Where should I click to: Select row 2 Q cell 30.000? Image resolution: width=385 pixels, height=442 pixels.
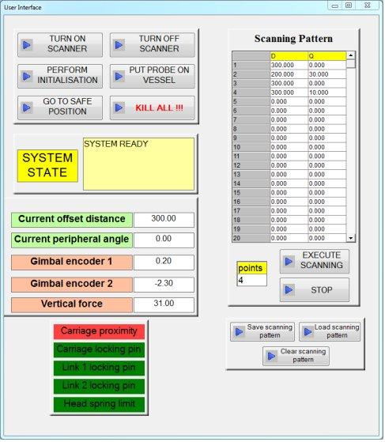tap(327, 74)
